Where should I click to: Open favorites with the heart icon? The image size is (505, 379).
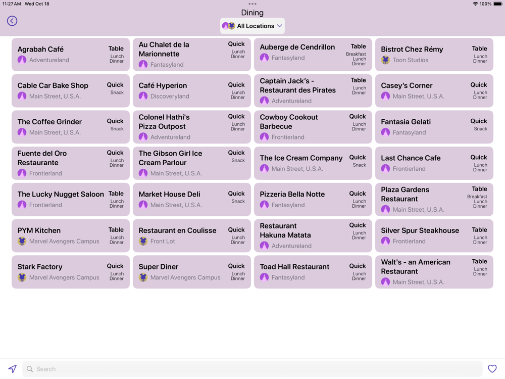coord(492,369)
